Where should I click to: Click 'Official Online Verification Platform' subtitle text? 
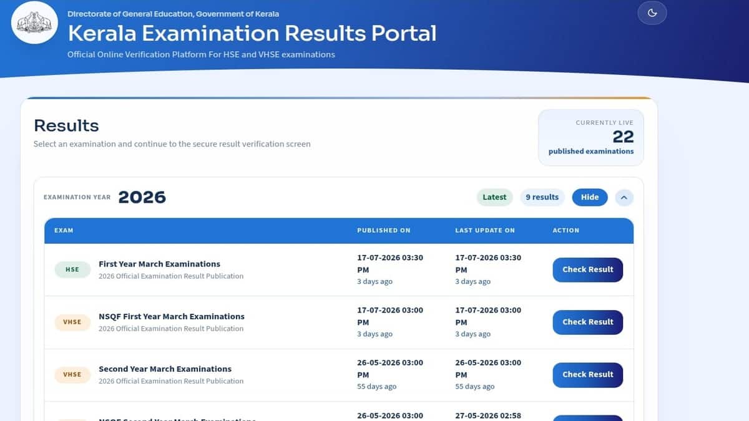pos(201,54)
